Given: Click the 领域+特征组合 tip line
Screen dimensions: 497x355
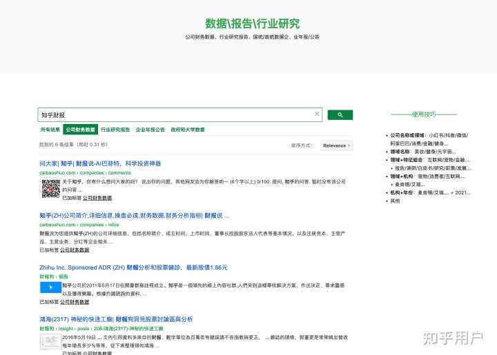Looking at the screenshot, I should click(x=431, y=164).
